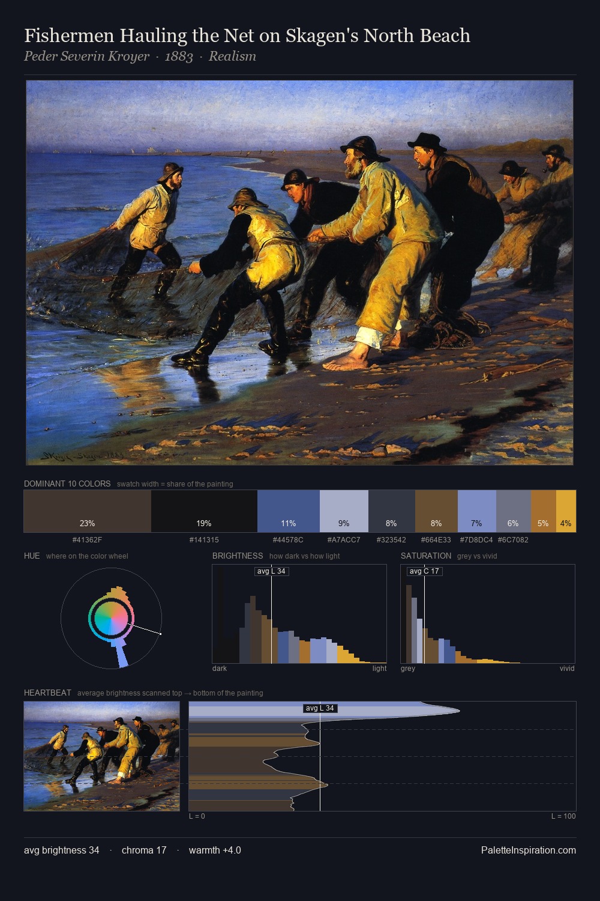Click the HEARTBEAT section heading

(47, 693)
